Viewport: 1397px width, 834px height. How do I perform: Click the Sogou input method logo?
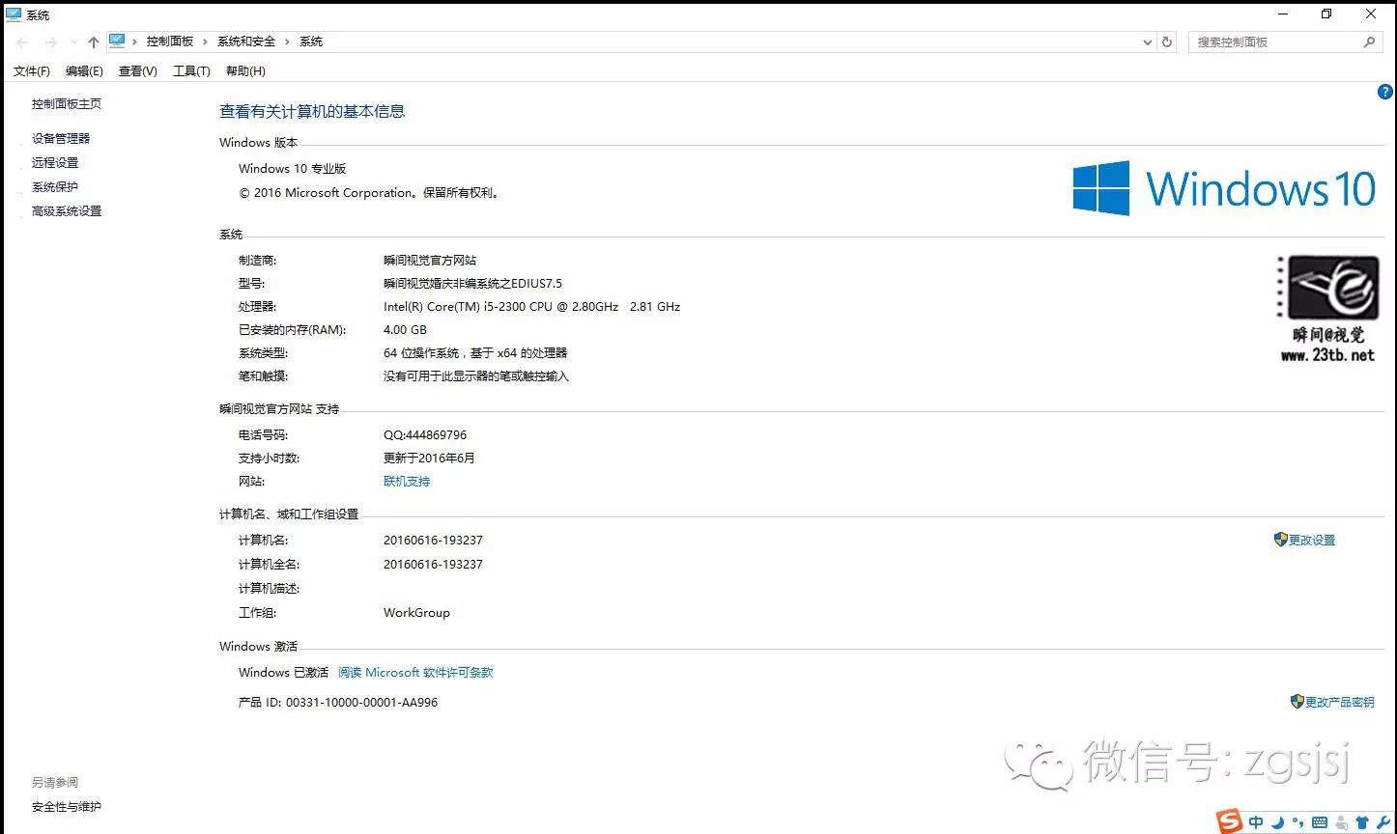(1230, 821)
